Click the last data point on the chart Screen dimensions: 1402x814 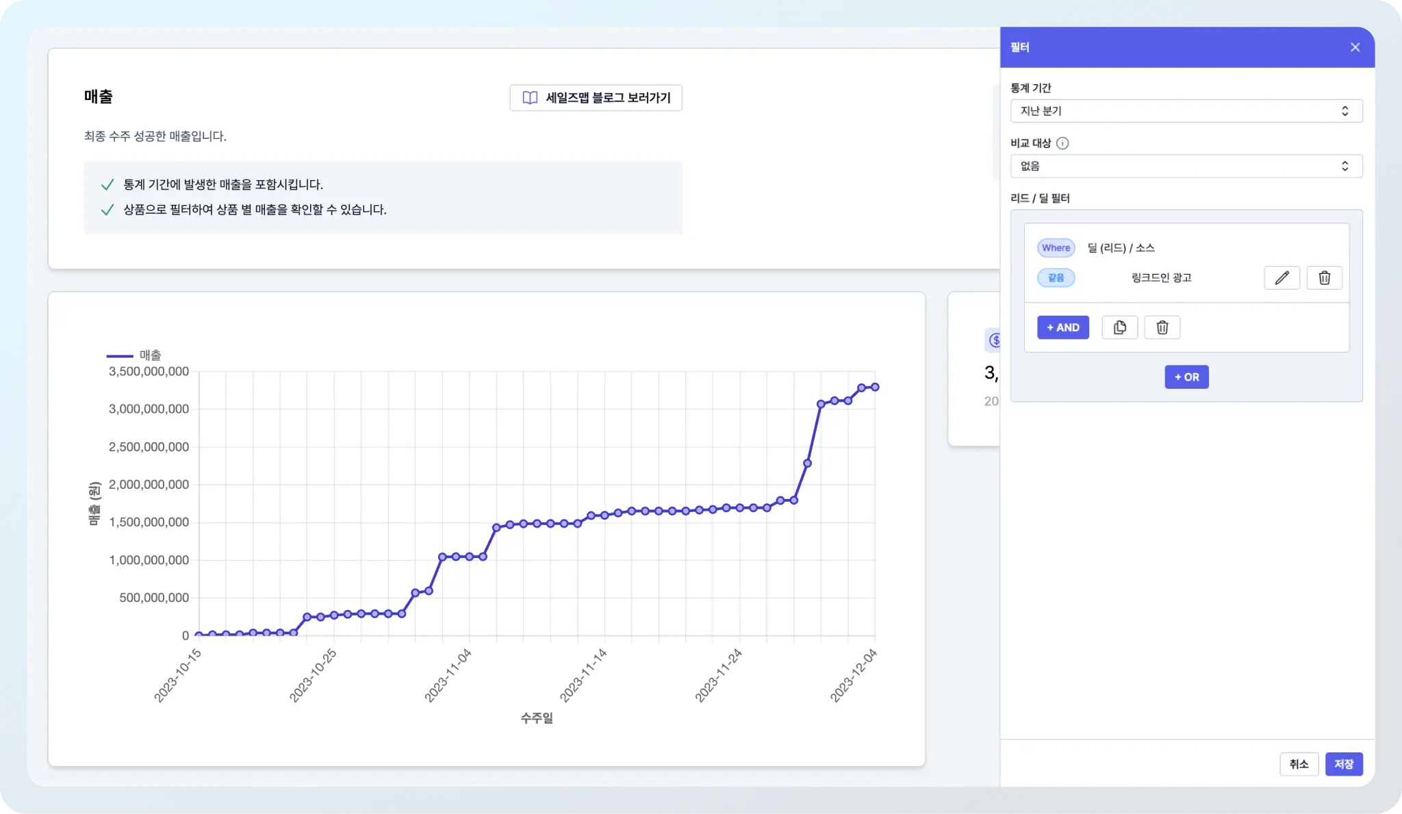[x=875, y=387]
